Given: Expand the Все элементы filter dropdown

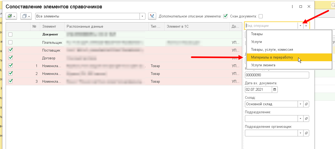Looking at the screenshot, I should coord(142,16).
